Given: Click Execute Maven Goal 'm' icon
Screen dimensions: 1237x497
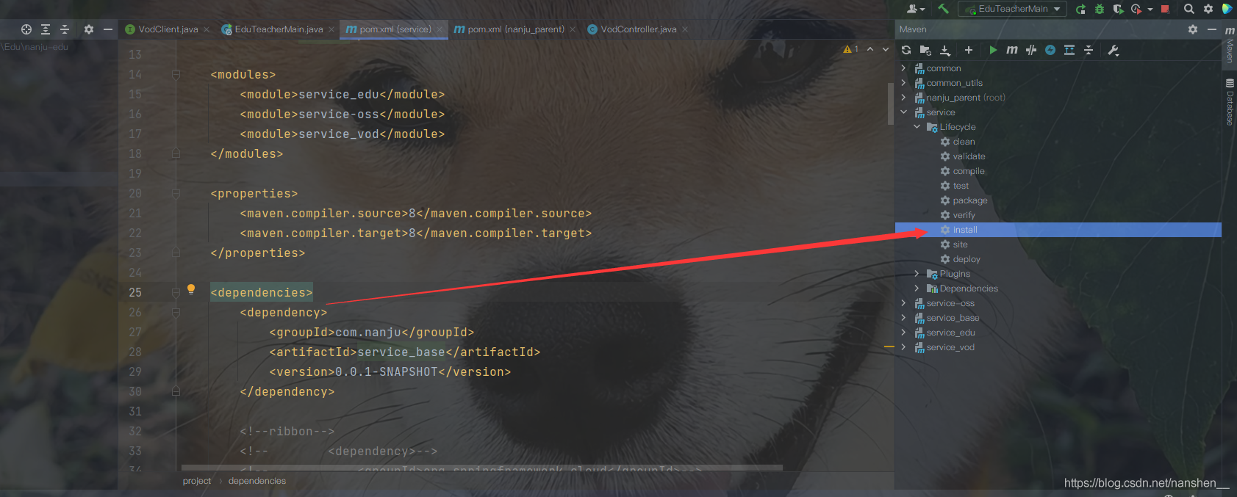Looking at the screenshot, I should [1012, 50].
